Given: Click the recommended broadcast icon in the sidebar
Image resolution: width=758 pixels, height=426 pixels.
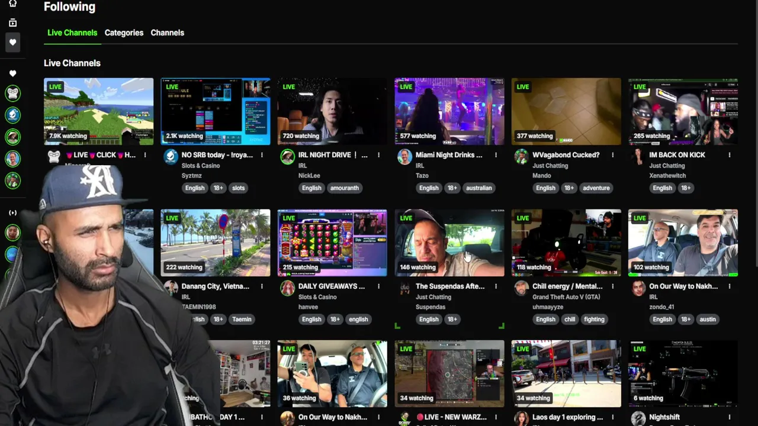Looking at the screenshot, I should [12, 212].
